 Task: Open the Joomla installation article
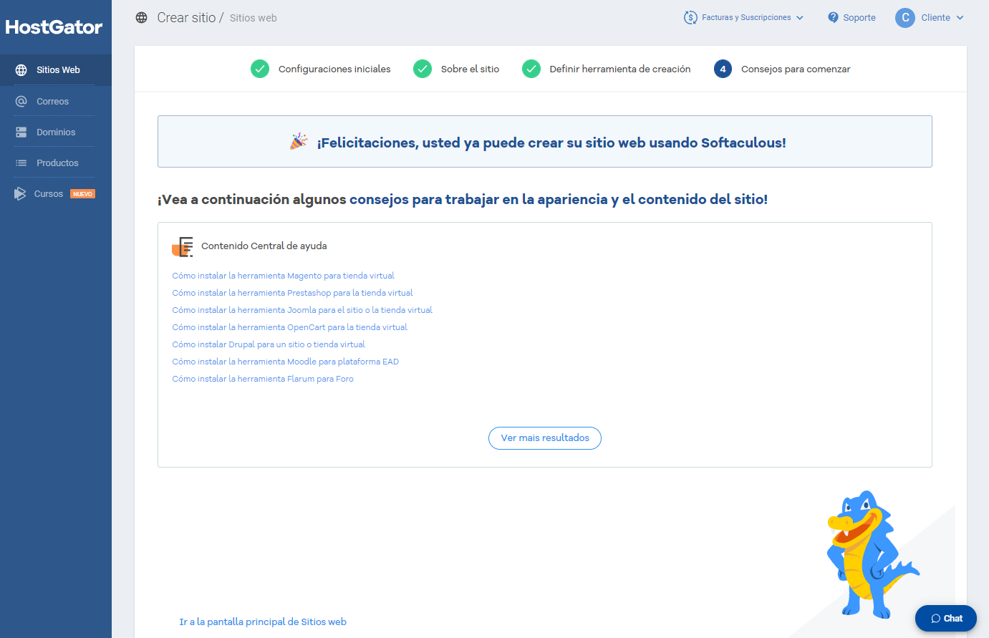point(302,310)
